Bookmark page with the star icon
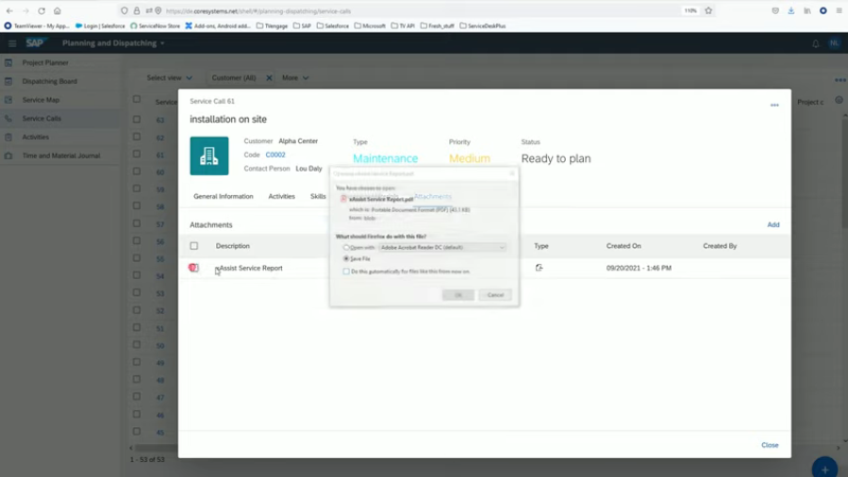This screenshot has width=848, height=477. point(708,10)
